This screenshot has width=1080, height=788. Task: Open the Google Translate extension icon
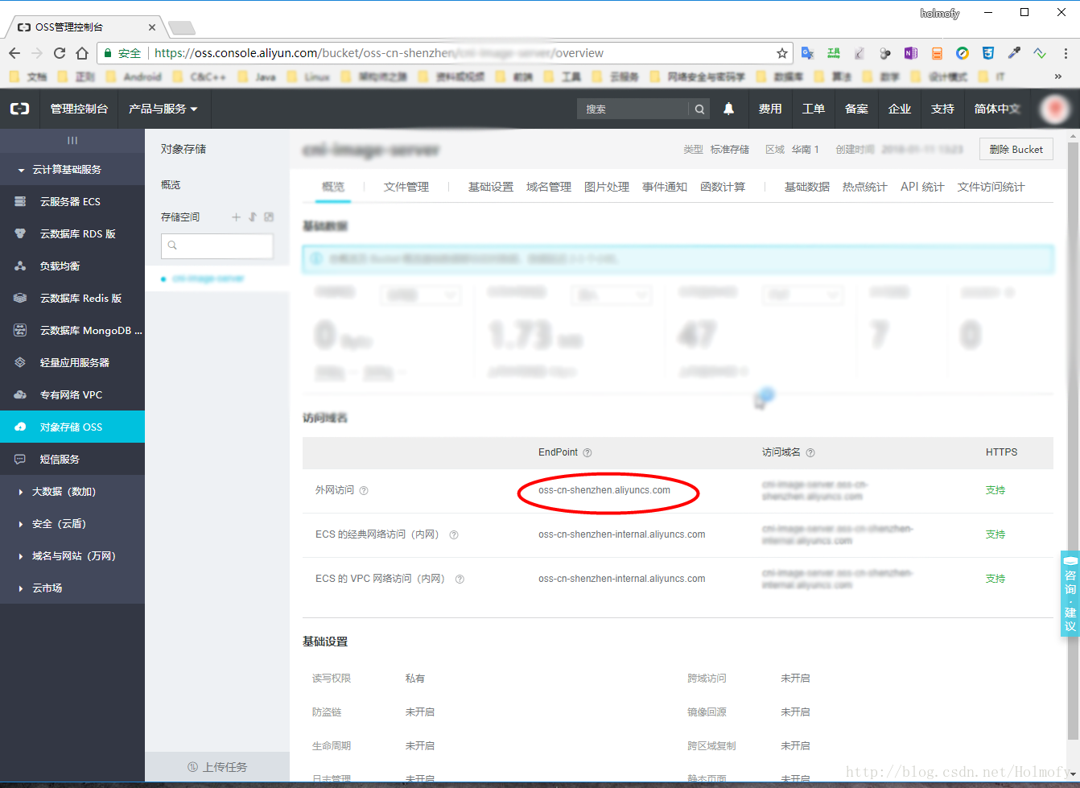click(x=808, y=53)
